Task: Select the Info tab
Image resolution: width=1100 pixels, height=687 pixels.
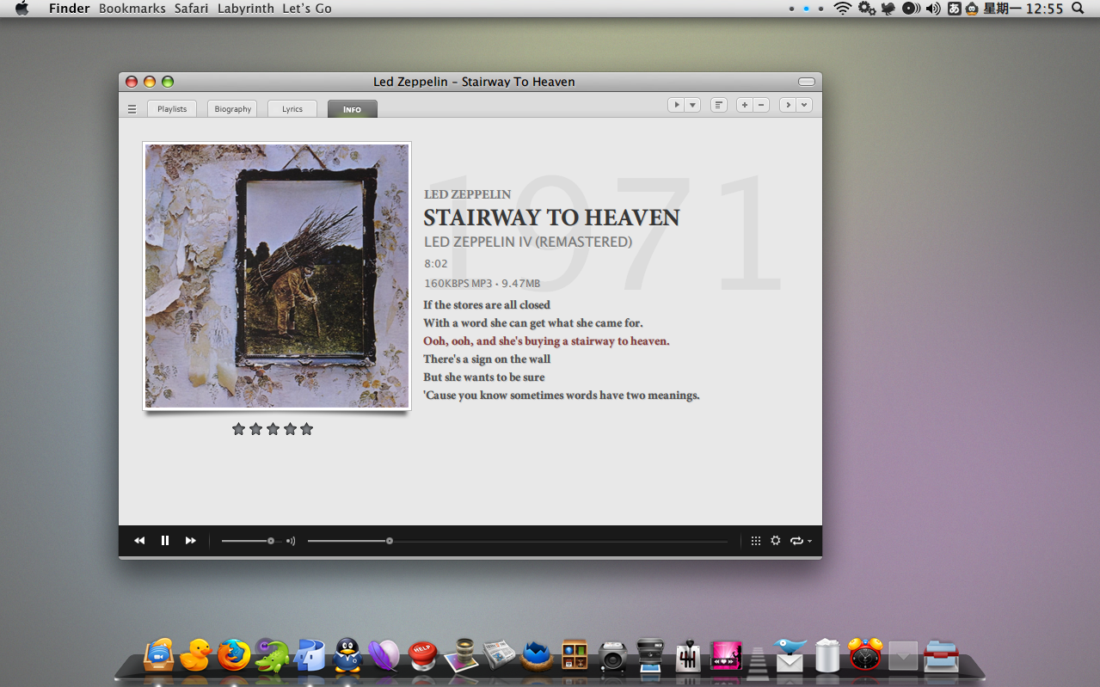Action: pos(353,109)
